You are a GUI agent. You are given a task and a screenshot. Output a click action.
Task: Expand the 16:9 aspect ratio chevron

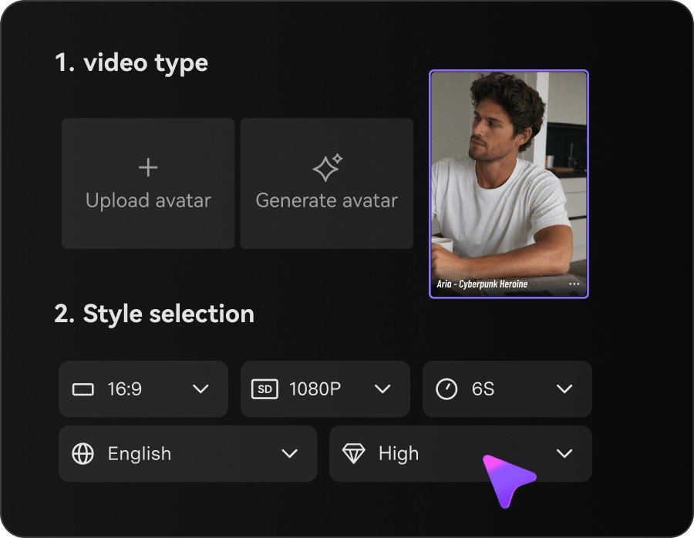[x=200, y=389]
